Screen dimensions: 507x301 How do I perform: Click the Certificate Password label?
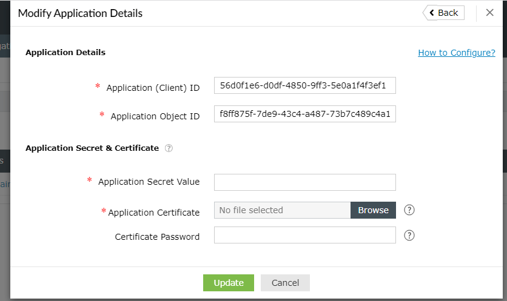point(157,237)
